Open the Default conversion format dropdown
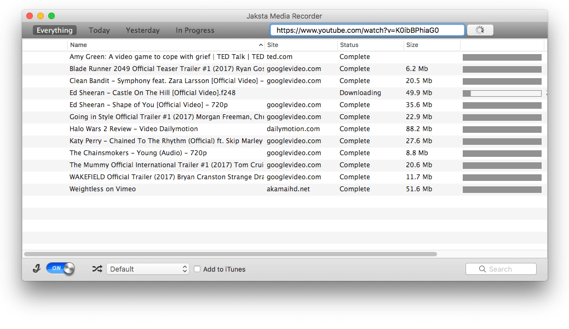Screen dimensions: 569x329 pos(148,269)
